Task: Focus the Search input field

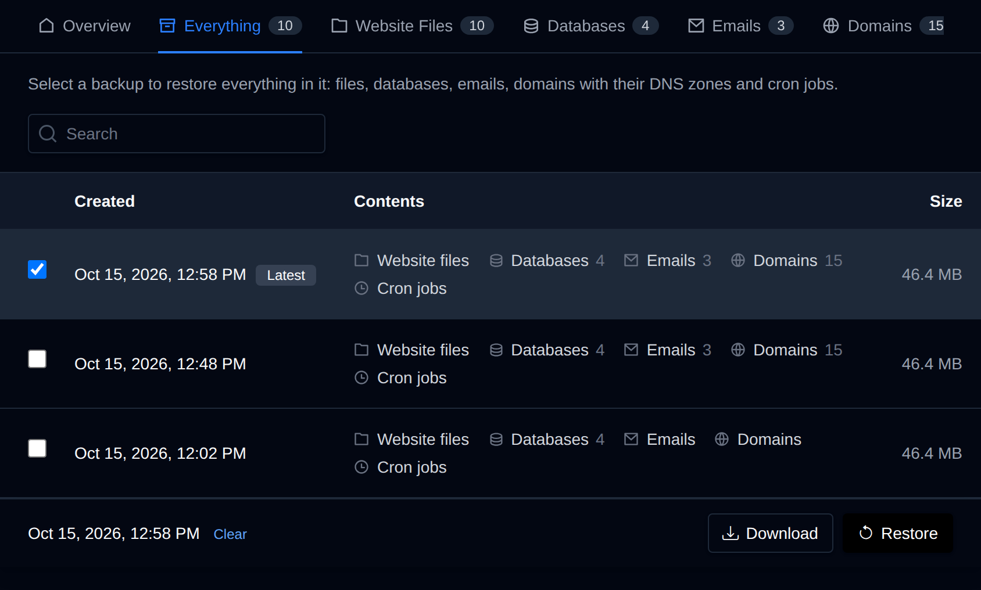Action: [x=177, y=134]
